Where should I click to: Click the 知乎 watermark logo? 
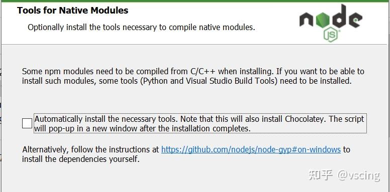coord(320,175)
